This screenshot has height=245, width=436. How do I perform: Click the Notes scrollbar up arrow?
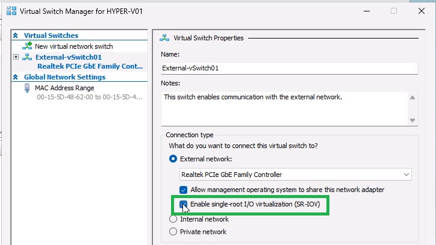413,97
